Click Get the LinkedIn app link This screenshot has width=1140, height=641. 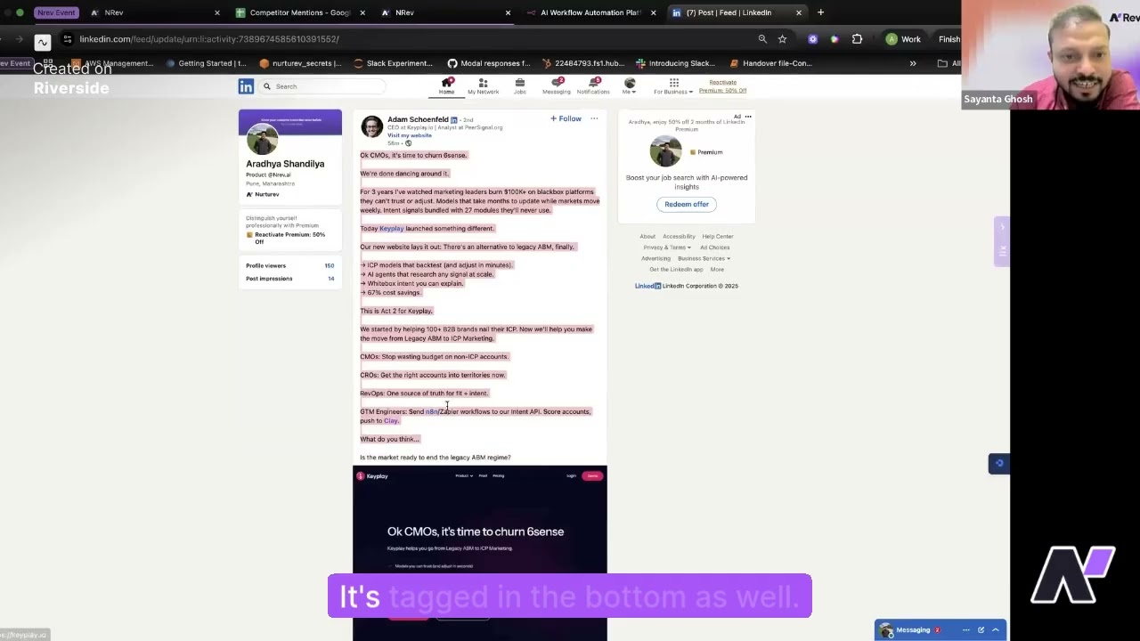click(676, 269)
